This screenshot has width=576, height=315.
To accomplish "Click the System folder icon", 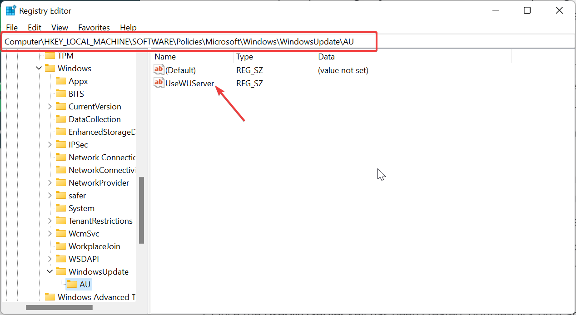I will pos(61,208).
